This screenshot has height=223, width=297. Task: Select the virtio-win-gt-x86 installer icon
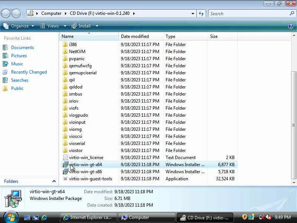[65, 171]
